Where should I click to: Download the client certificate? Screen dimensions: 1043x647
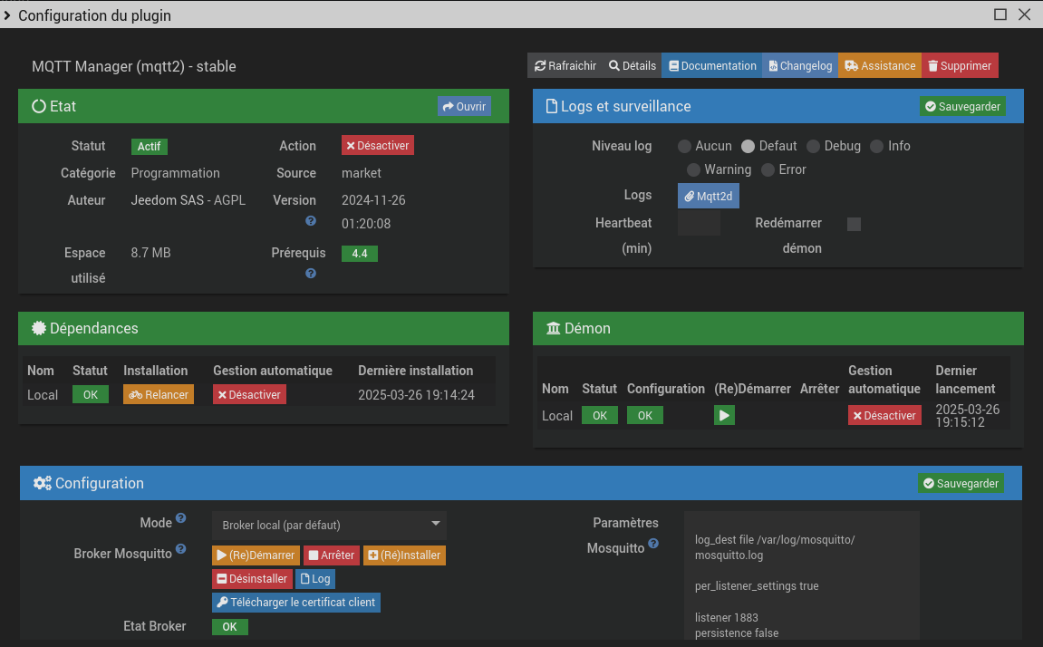coord(296,603)
